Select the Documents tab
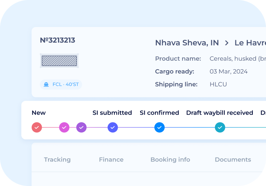Image resolution: width=266 pixels, height=186 pixels. pyautogui.click(x=233, y=160)
